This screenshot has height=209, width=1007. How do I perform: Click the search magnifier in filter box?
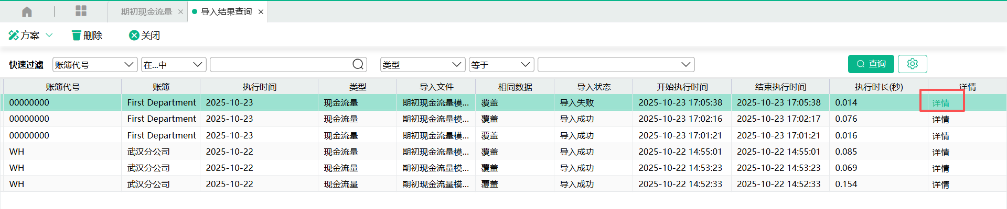tap(358, 64)
